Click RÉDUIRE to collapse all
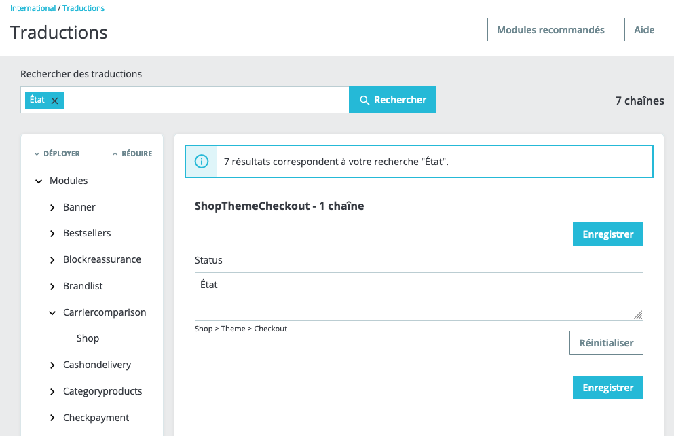This screenshot has height=436, width=674. click(132, 153)
